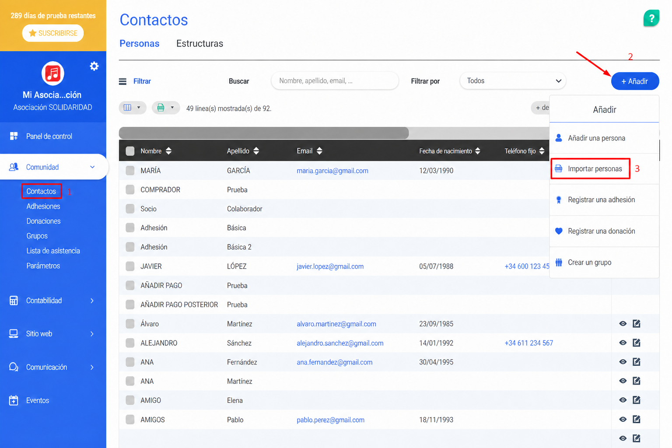672x448 pixels.
Task: Edit ANA Martínez record icon
Action: click(x=637, y=381)
